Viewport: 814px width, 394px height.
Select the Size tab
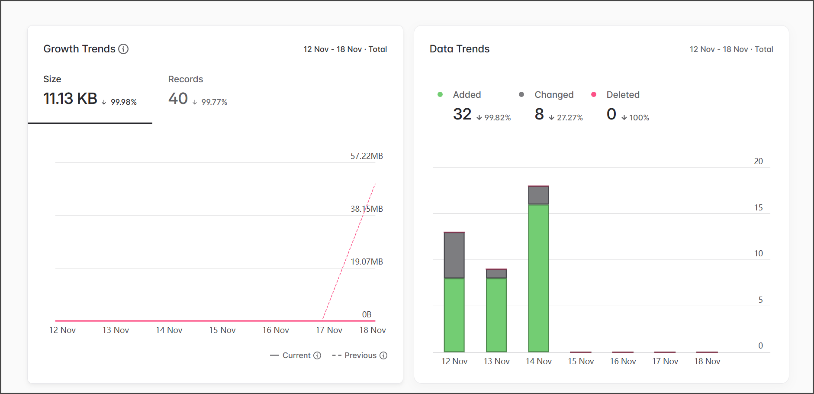tap(90, 92)
